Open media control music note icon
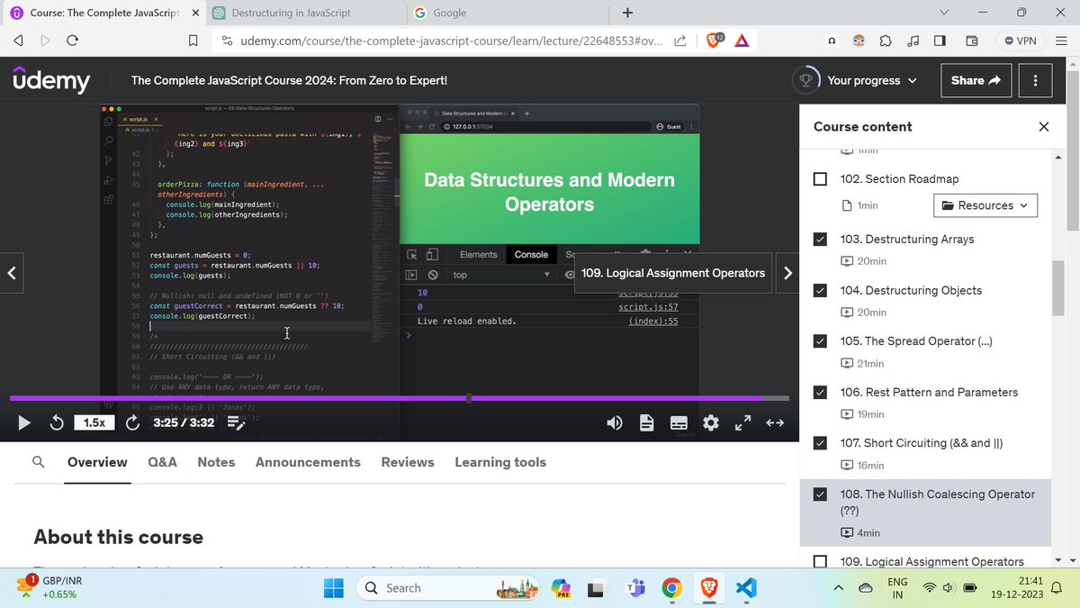Viewport: 1080px width, 608px height. point(913,40)
